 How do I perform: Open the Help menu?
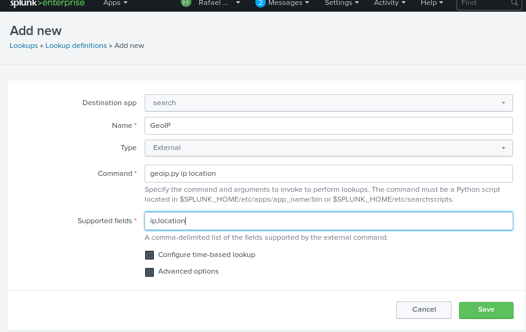[432, 3]
